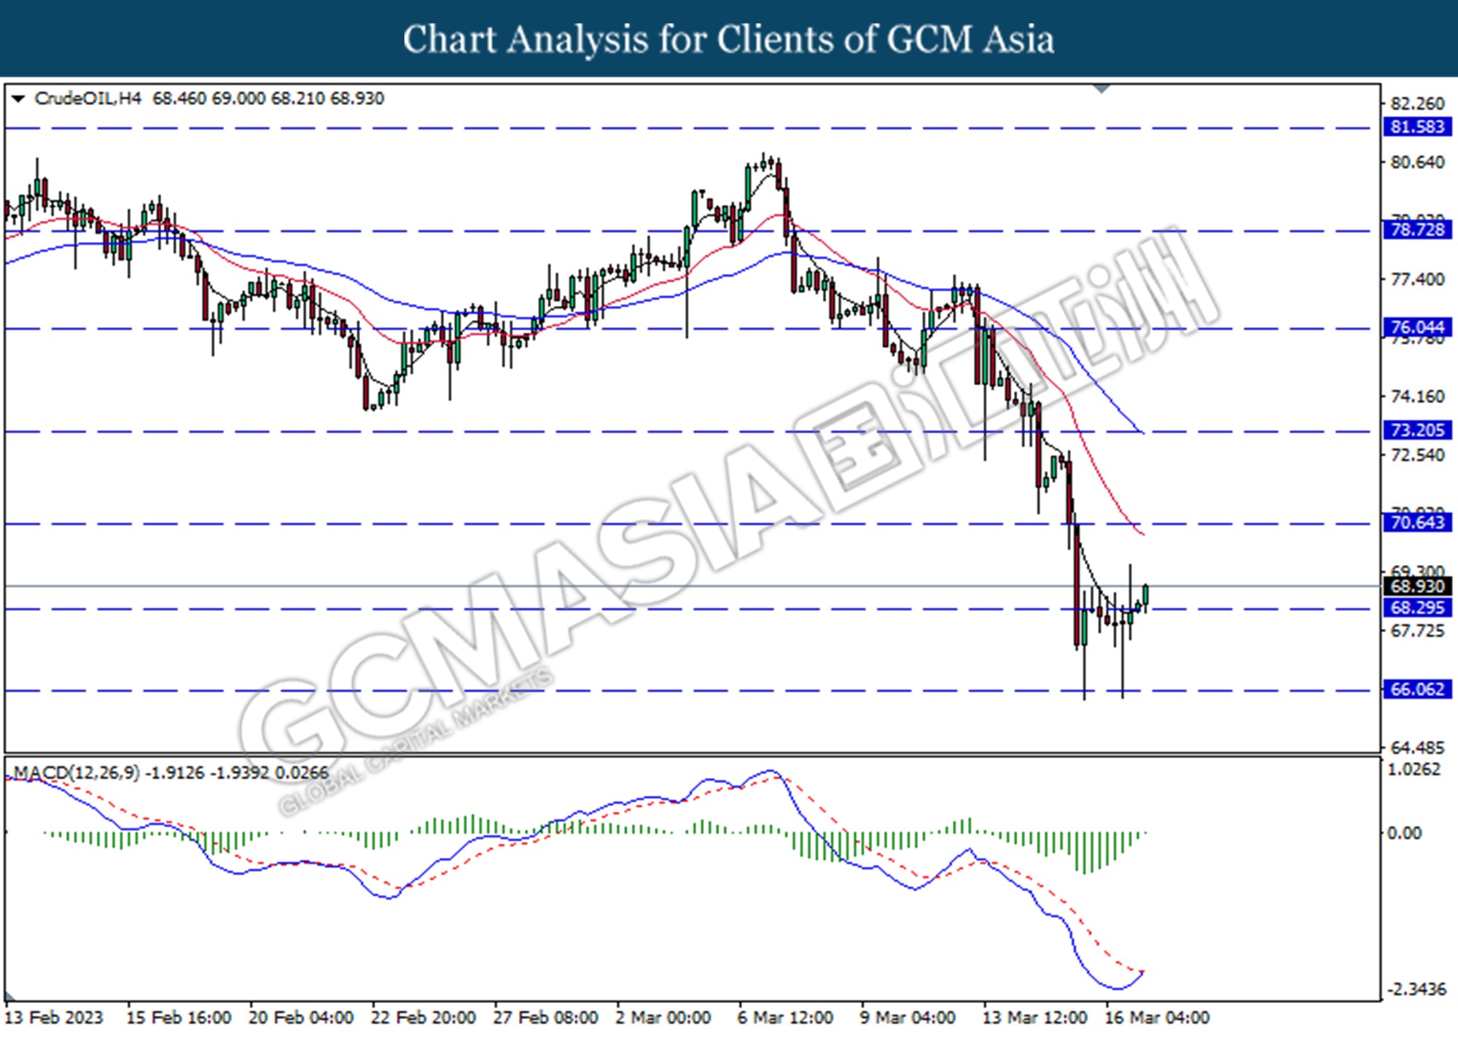Screen dimensions: 1458x1041
Task: Select the 70.643 price level label
Action: pos(1417,522)
